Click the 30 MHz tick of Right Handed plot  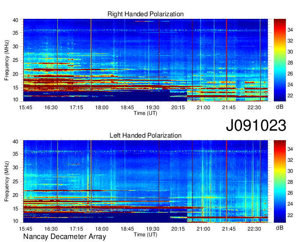(15, 46)
